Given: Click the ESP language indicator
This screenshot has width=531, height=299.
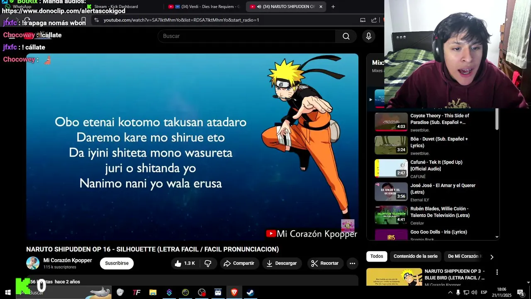Looking at the screenshot, I should pos(484,292).
